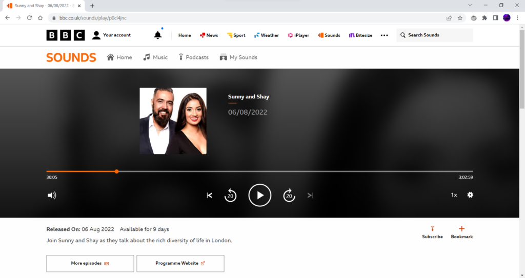Expand the tab search chevron

click(x=470, y=5)
